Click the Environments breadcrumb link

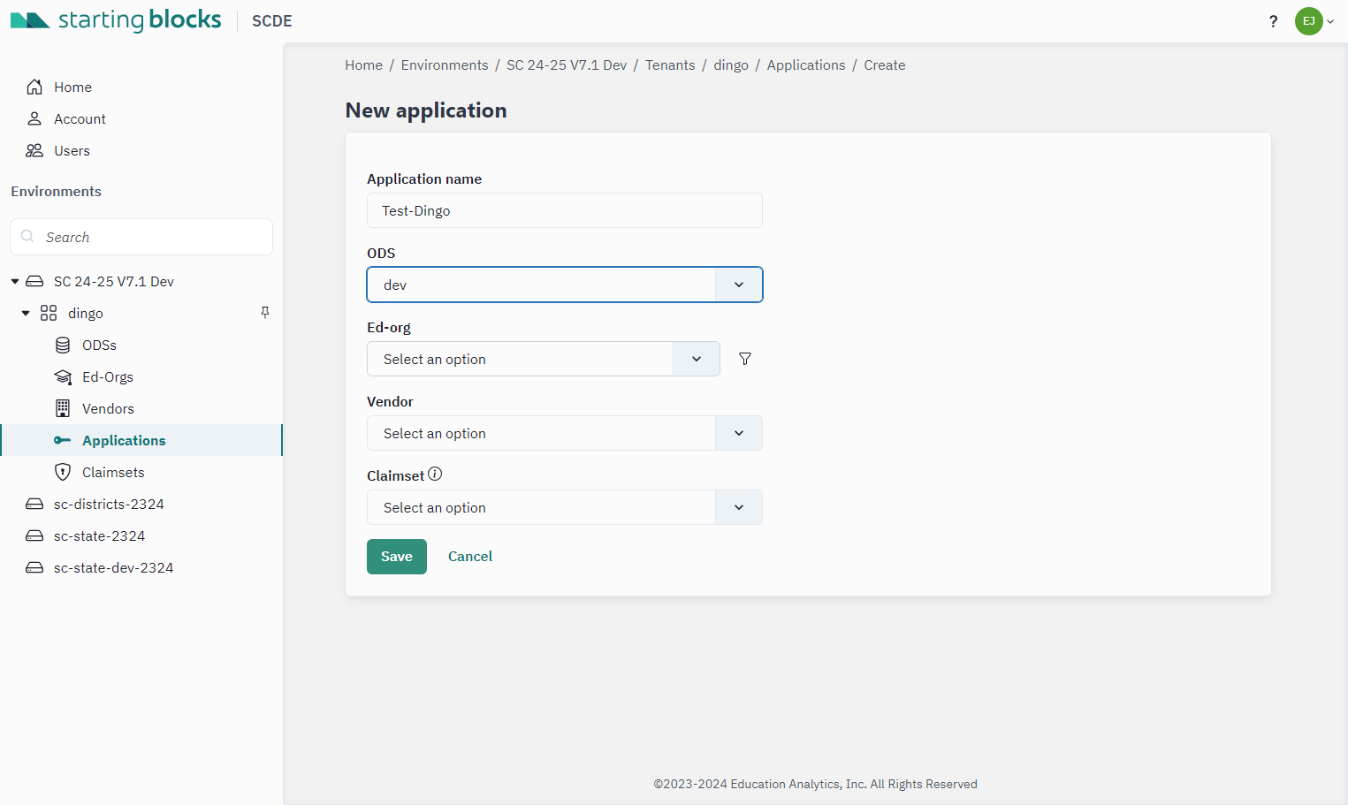(x=445, y=65)
